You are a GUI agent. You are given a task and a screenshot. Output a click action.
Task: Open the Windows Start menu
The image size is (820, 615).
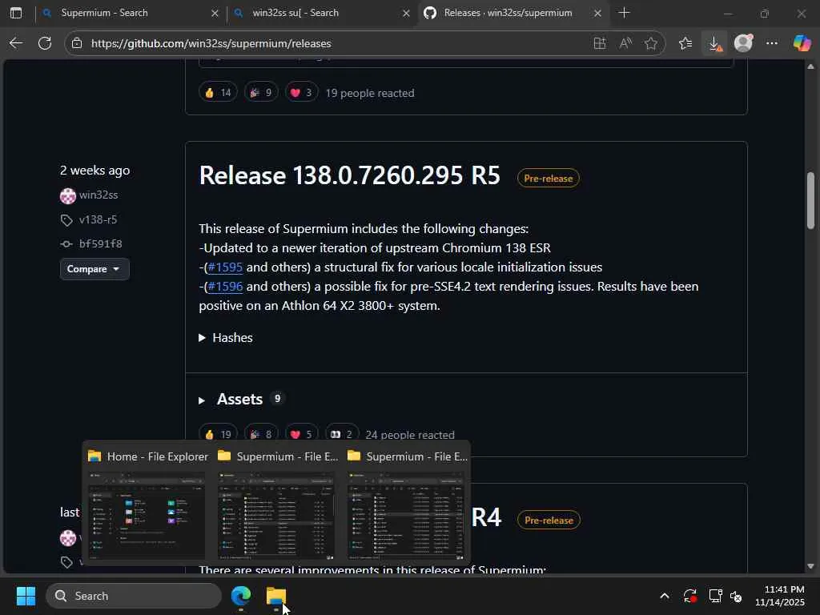point(26,596)
